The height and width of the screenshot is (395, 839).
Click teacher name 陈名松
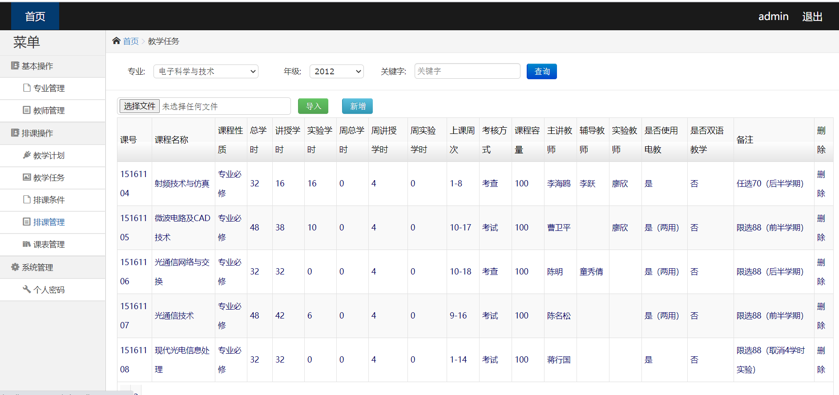(x=559, y=316)
